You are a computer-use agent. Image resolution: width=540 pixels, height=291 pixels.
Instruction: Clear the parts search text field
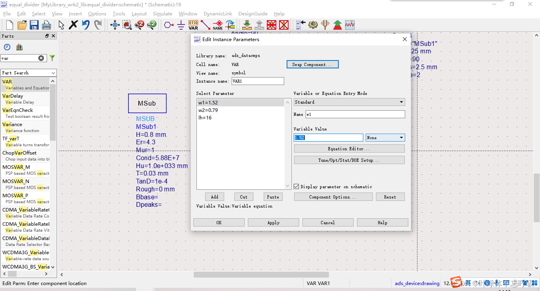41,58
